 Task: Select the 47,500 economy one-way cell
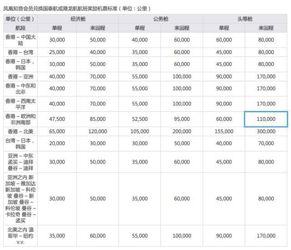pyautogui.click(x=57, y=119)
